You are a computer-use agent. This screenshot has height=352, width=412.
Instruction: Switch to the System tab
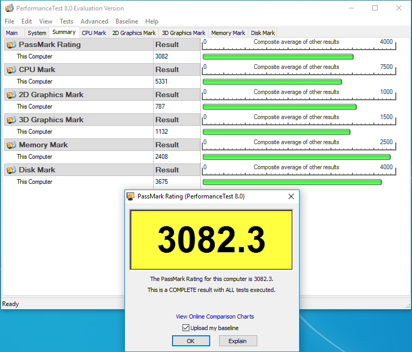tap(37, 33)
